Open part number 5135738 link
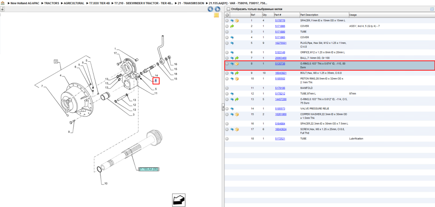The height and width of the screenshot is (207, 435). coord(280,64)
